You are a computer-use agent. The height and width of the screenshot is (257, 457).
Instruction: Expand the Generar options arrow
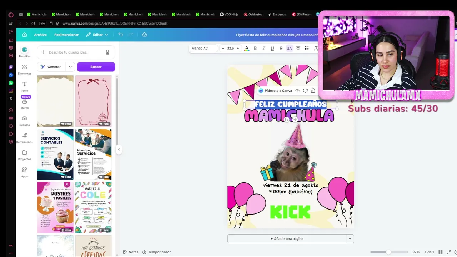[x=70, y=67]
